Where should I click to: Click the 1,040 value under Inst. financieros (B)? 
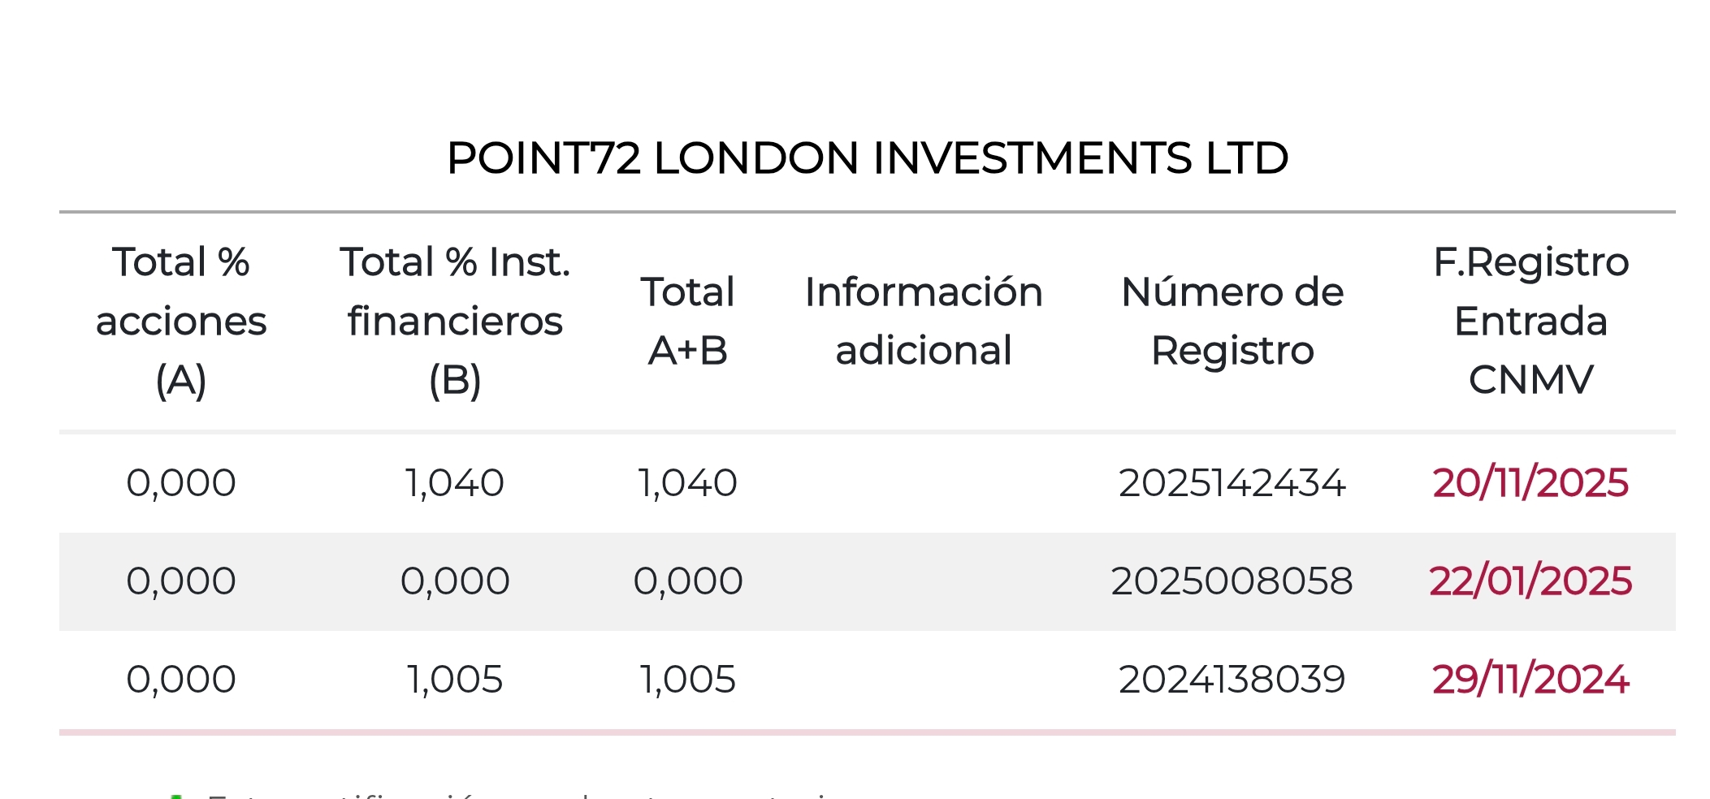pos(455,483)
